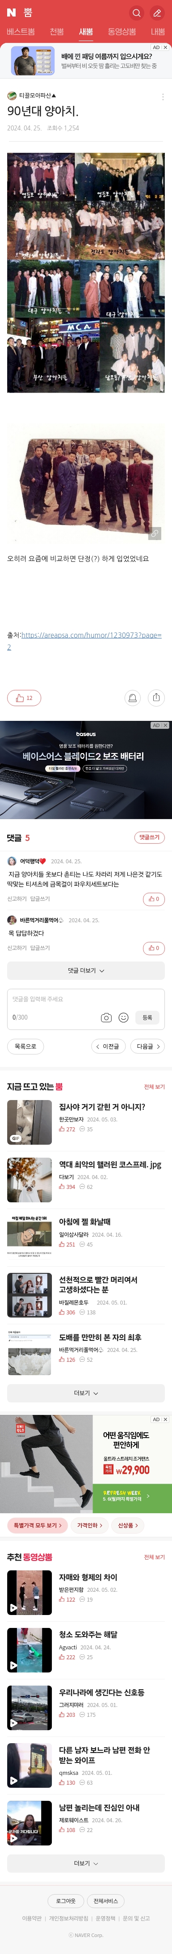Tap the pencil write-post icon in header
This screenshot has width=172, height=1954.
tap(157, 13)
